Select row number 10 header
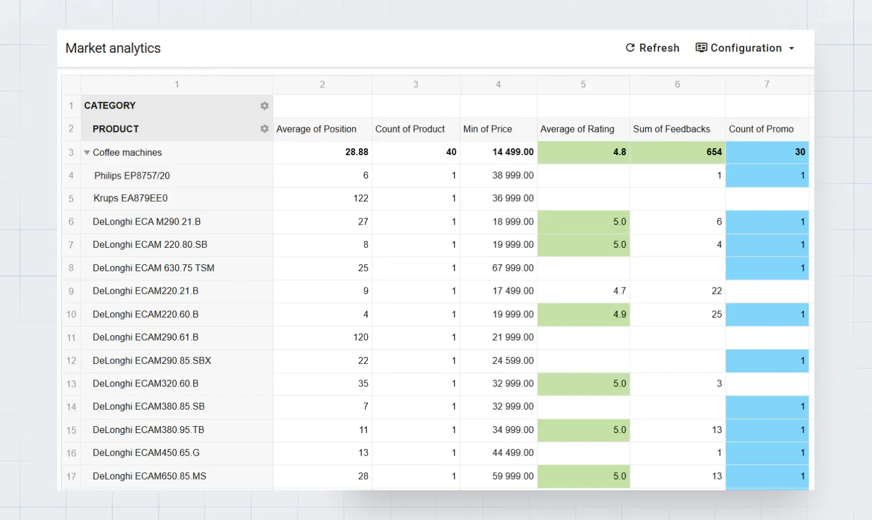Viewport: 872px width, 520px height. 71,314
